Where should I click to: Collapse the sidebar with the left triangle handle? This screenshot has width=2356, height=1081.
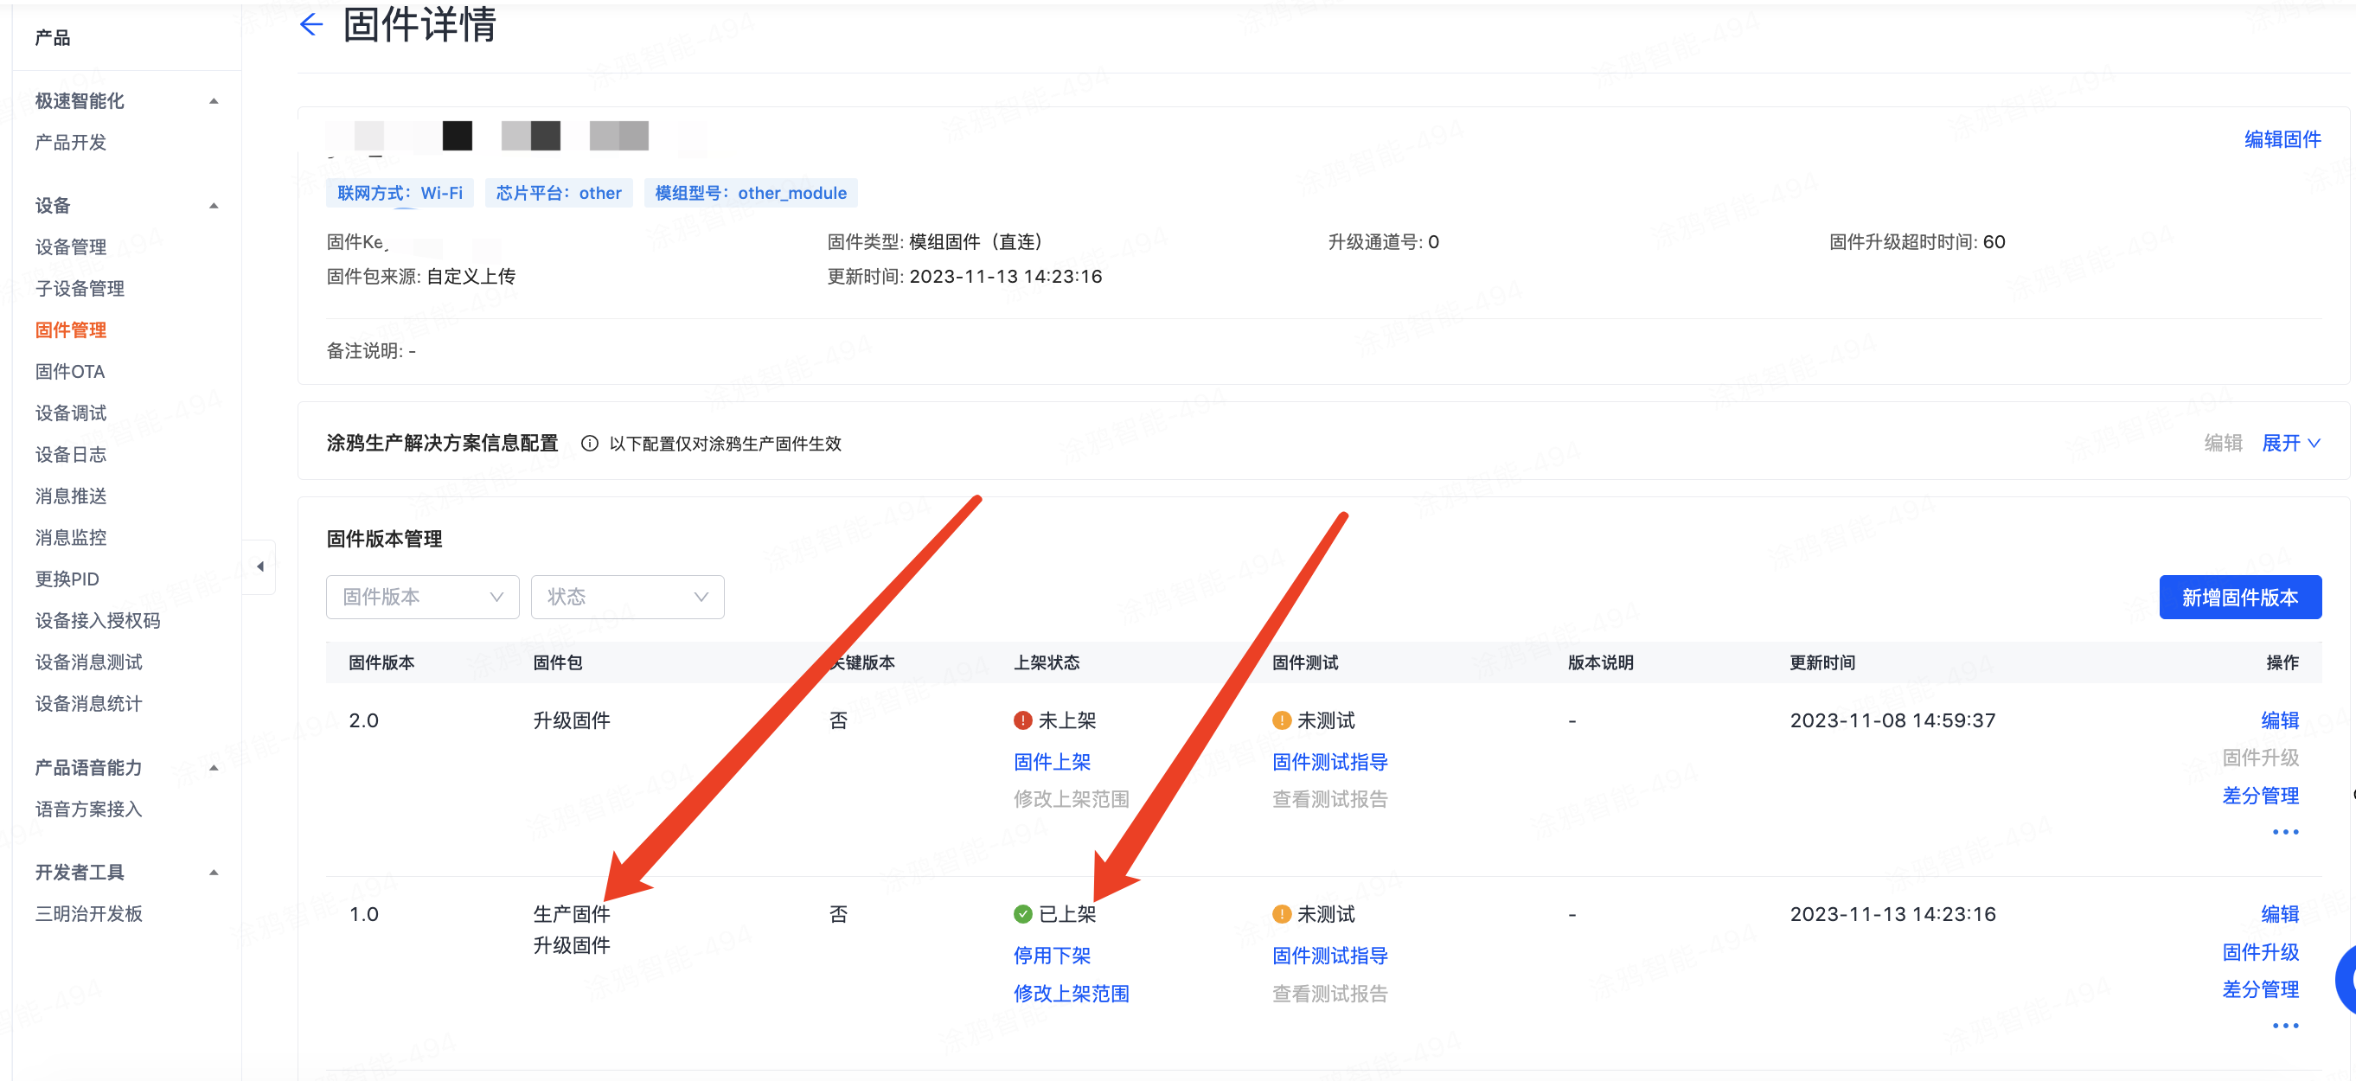(x=260, y=567)
